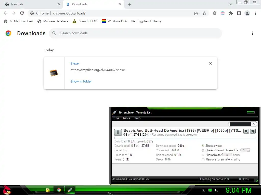Select Share while ratio is less than
Screen dimensions: 261x195
(x=203, y=150)
